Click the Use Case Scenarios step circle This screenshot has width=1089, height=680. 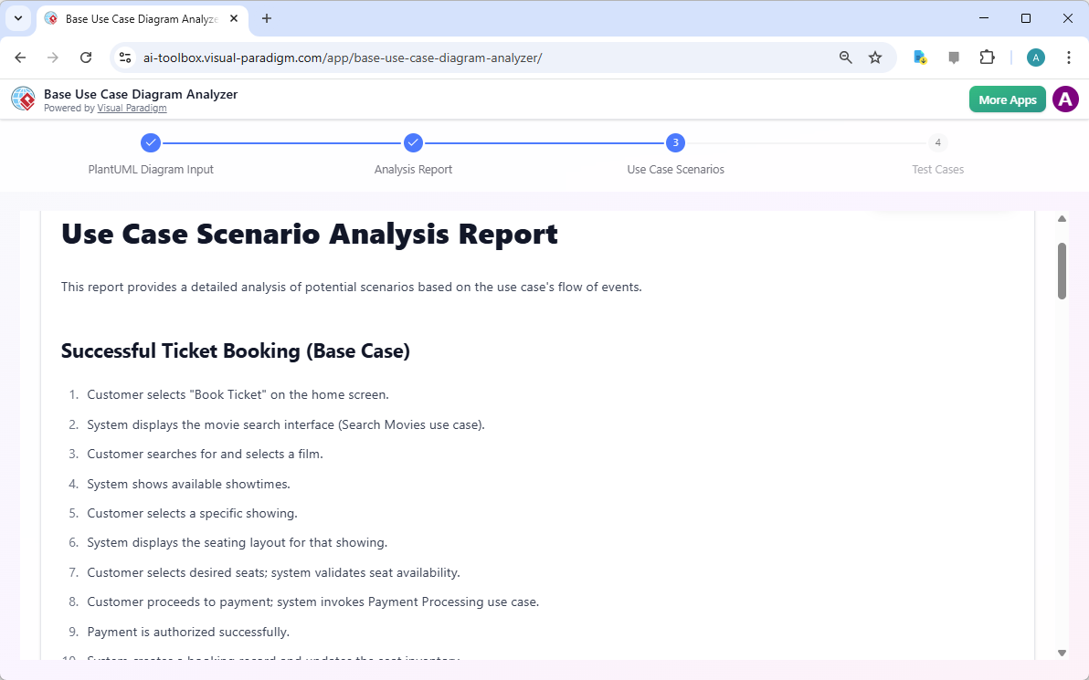pos(675,142)
